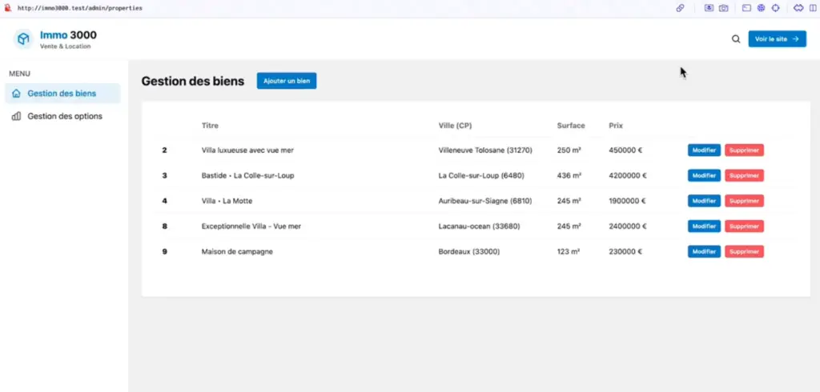820x392 pixels.
Task: Remove Maison de campagne property
Action: coord(744,251)
